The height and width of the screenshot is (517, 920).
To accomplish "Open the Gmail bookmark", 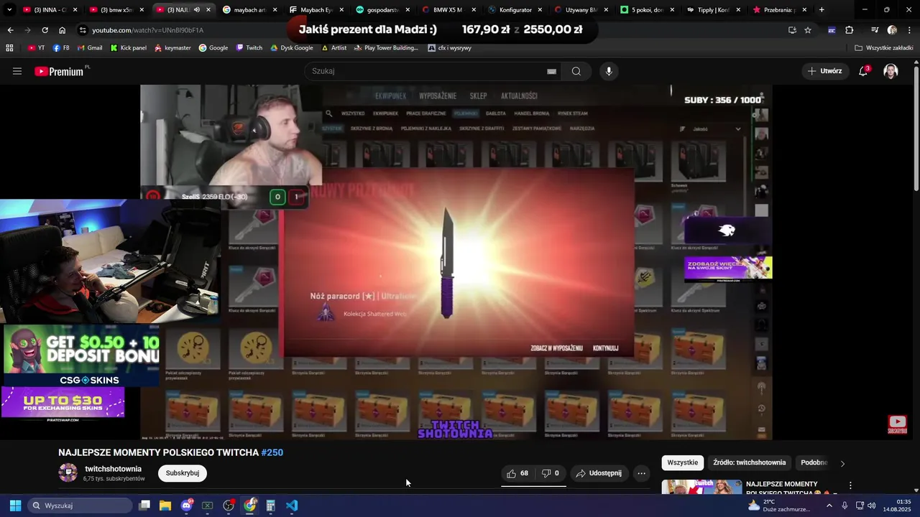I will pos(89,48).
